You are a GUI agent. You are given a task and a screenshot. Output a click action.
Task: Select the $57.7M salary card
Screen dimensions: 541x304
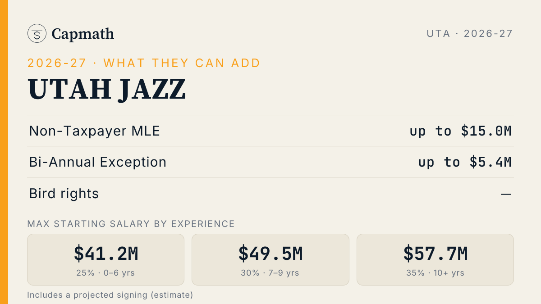coord(435,259)
